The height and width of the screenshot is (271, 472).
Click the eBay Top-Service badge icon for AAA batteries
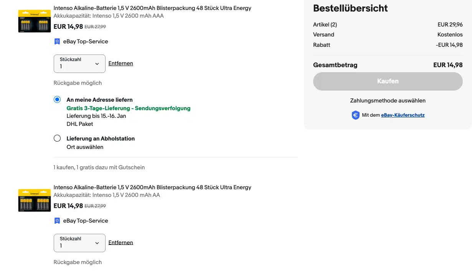(x=57, y=41)
